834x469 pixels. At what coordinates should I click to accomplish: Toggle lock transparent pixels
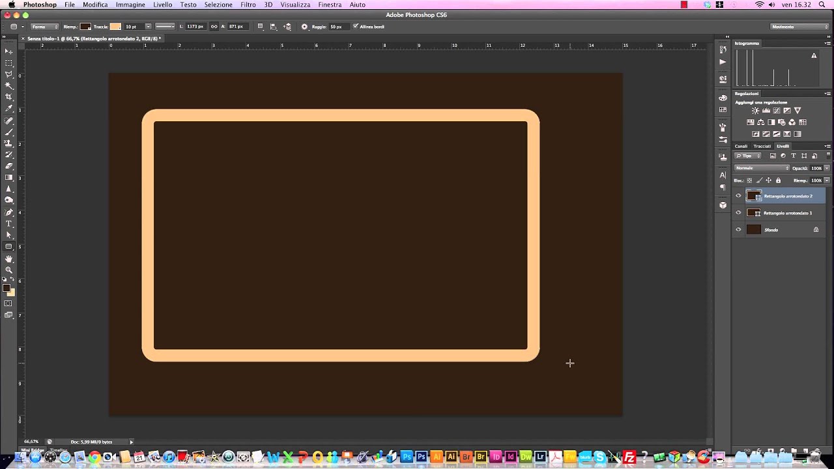pyautogui.click(x=749, y=180)
